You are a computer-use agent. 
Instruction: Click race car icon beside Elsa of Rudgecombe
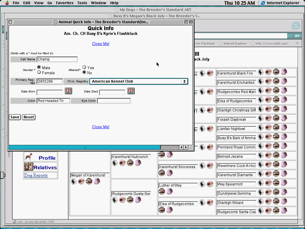[x=276, y=100]
